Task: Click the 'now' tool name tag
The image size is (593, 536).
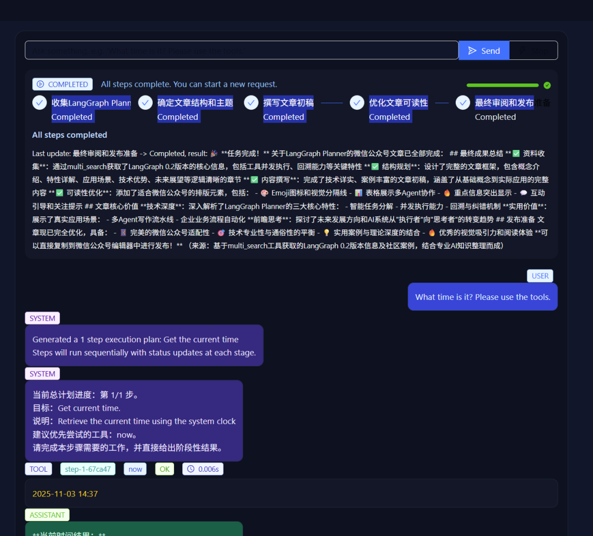Action: click(x=135, y=469)
